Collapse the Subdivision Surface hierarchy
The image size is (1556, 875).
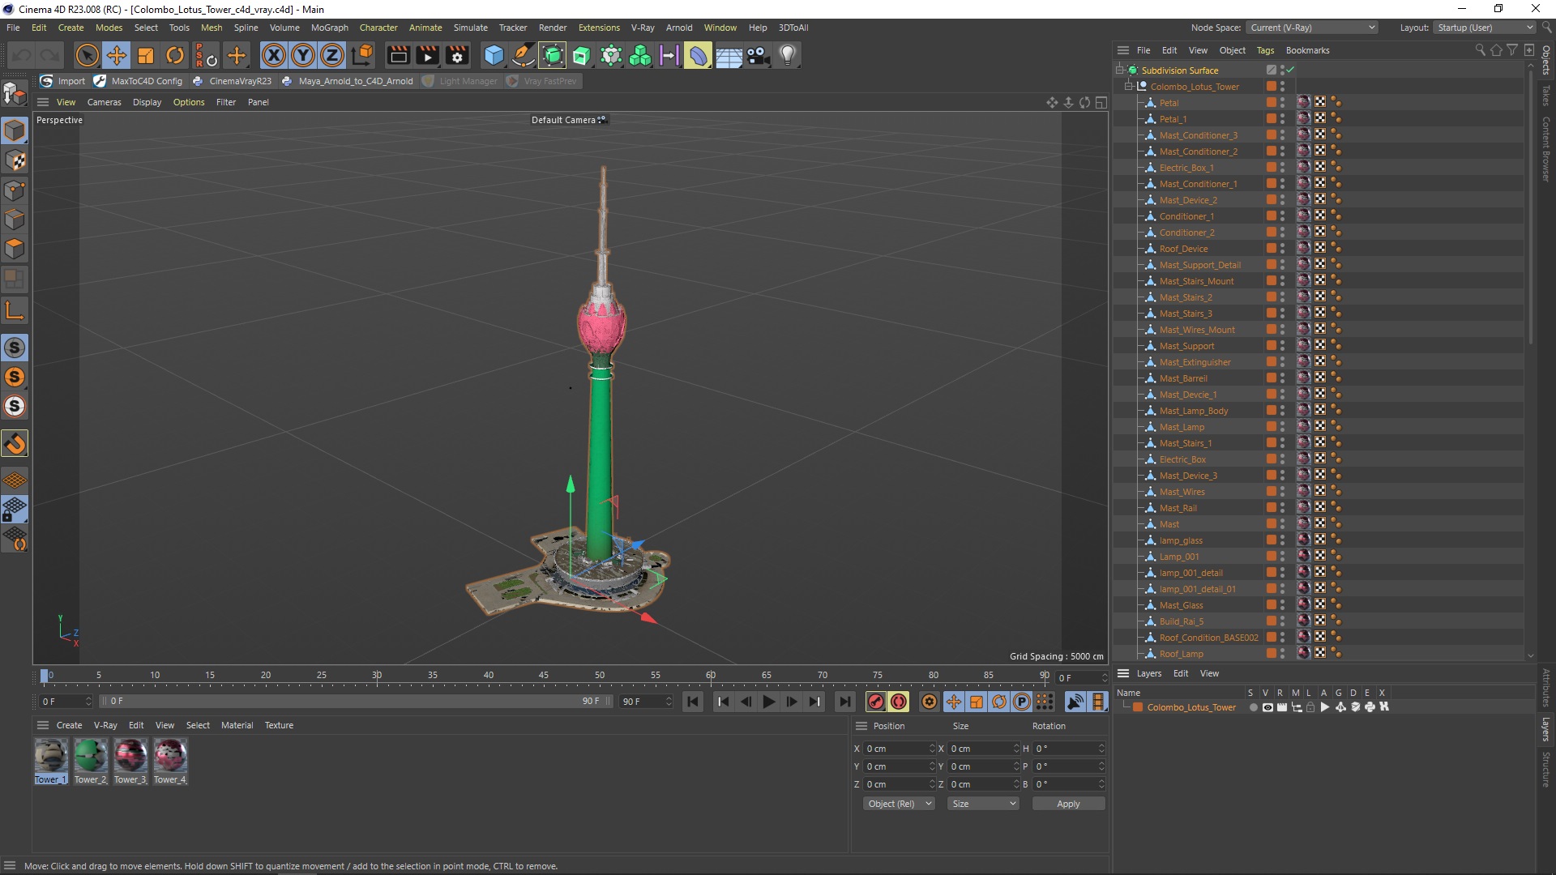tap(1119, 70)
